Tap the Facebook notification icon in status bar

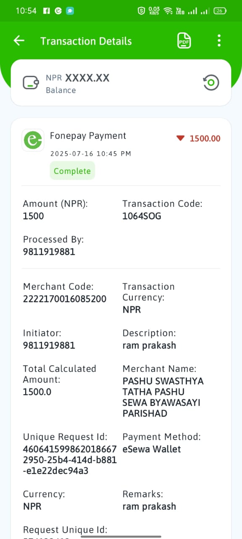click(x=47, y=11)
